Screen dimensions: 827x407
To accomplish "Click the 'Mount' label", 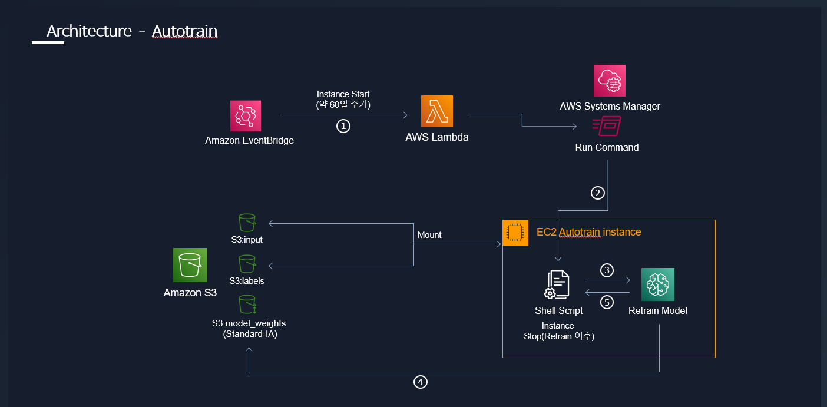I will coord(429,234).
